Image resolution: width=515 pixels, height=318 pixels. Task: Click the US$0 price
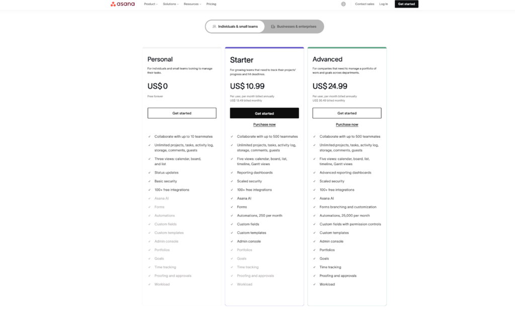click(157, 86)
